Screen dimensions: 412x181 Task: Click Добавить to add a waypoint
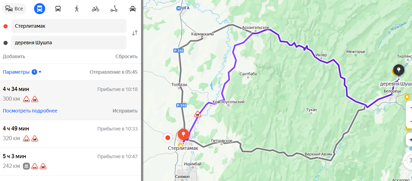14,56
